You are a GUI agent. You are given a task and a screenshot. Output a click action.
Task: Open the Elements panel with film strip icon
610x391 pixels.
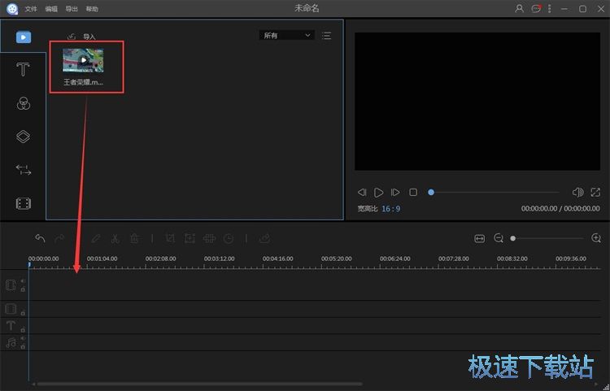(x=23, y=203)
